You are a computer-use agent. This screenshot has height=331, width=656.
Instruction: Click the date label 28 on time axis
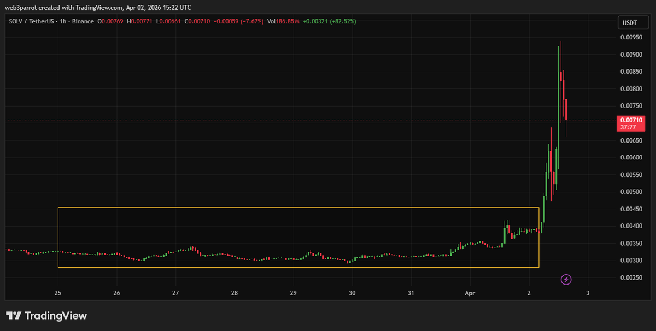[234, 293]
